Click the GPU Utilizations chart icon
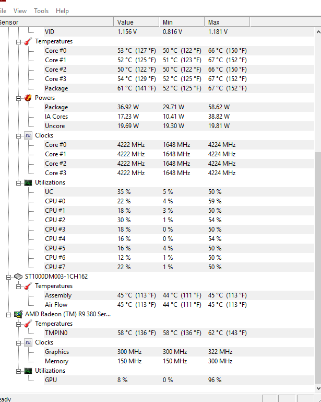Viewport: 321px width, 402px height. [28, 371]
